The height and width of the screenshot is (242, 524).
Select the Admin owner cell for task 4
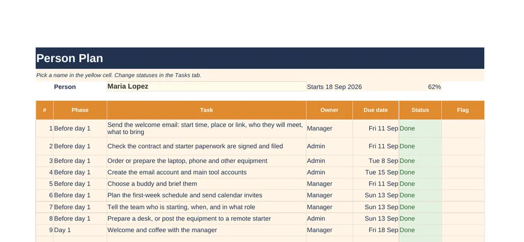pos(329,172)
